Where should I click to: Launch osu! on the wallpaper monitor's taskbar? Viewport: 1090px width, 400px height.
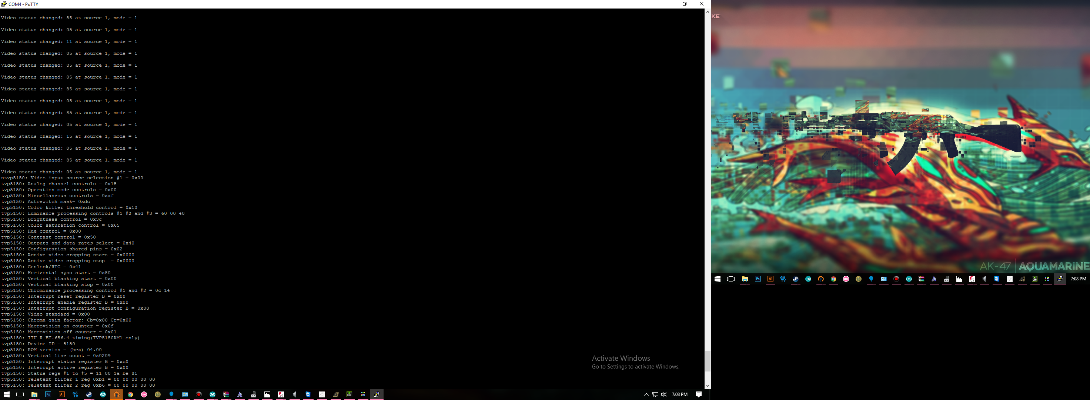point(846,279)
